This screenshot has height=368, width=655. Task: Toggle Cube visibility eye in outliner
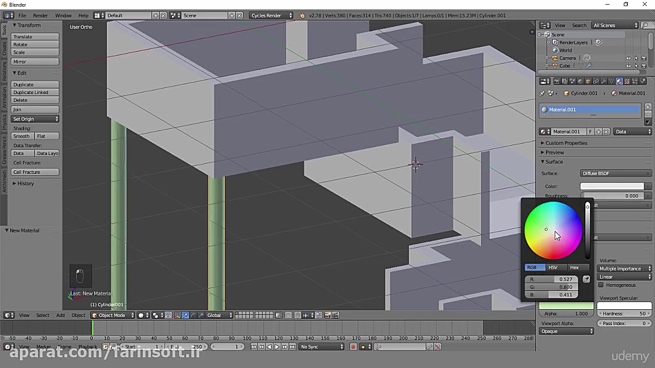pos(628,66)
